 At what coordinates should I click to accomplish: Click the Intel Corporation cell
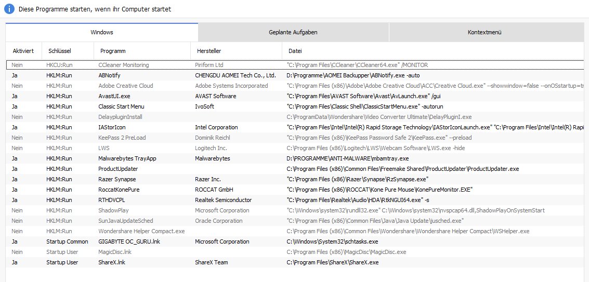coord(216,127)
